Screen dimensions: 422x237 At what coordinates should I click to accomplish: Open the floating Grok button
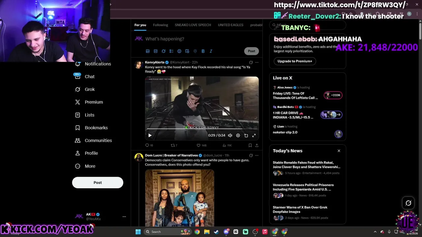pos(408,203)
